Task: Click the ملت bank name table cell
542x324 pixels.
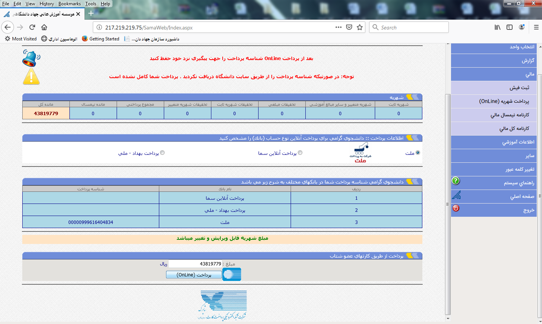Action: point(225,222)
